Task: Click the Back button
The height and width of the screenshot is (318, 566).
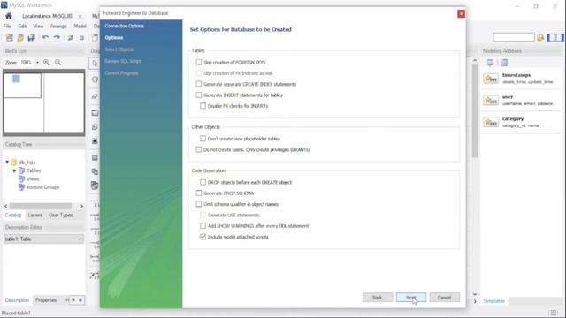Action: pos(378,298)
